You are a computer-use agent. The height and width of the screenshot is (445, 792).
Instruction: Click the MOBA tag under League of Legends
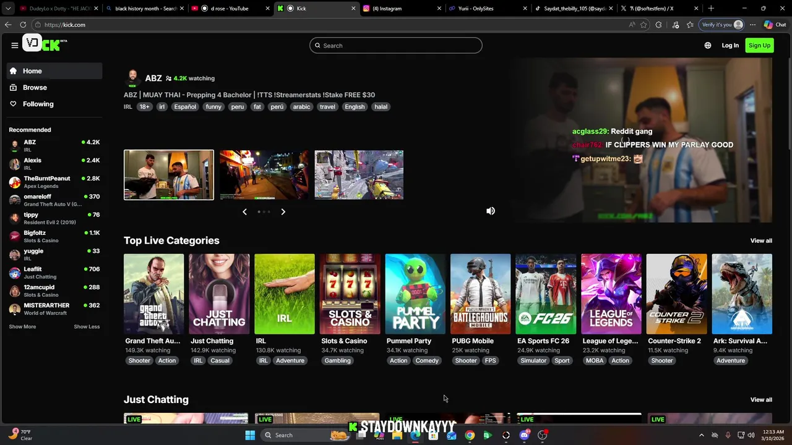coord(595,361)
